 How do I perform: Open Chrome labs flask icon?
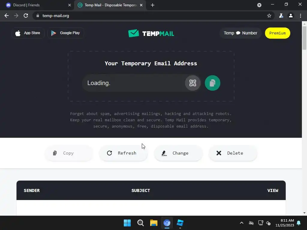(x=281, y=16)
